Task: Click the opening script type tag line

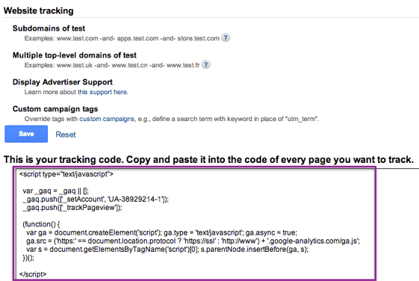Action: [x=66, y=174]
